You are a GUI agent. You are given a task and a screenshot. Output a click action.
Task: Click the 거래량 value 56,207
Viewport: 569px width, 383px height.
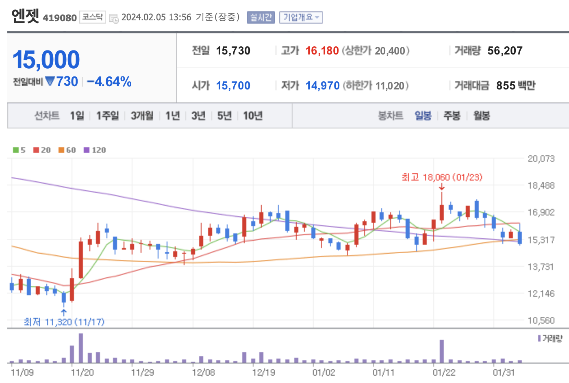click(x=505, y=51)
